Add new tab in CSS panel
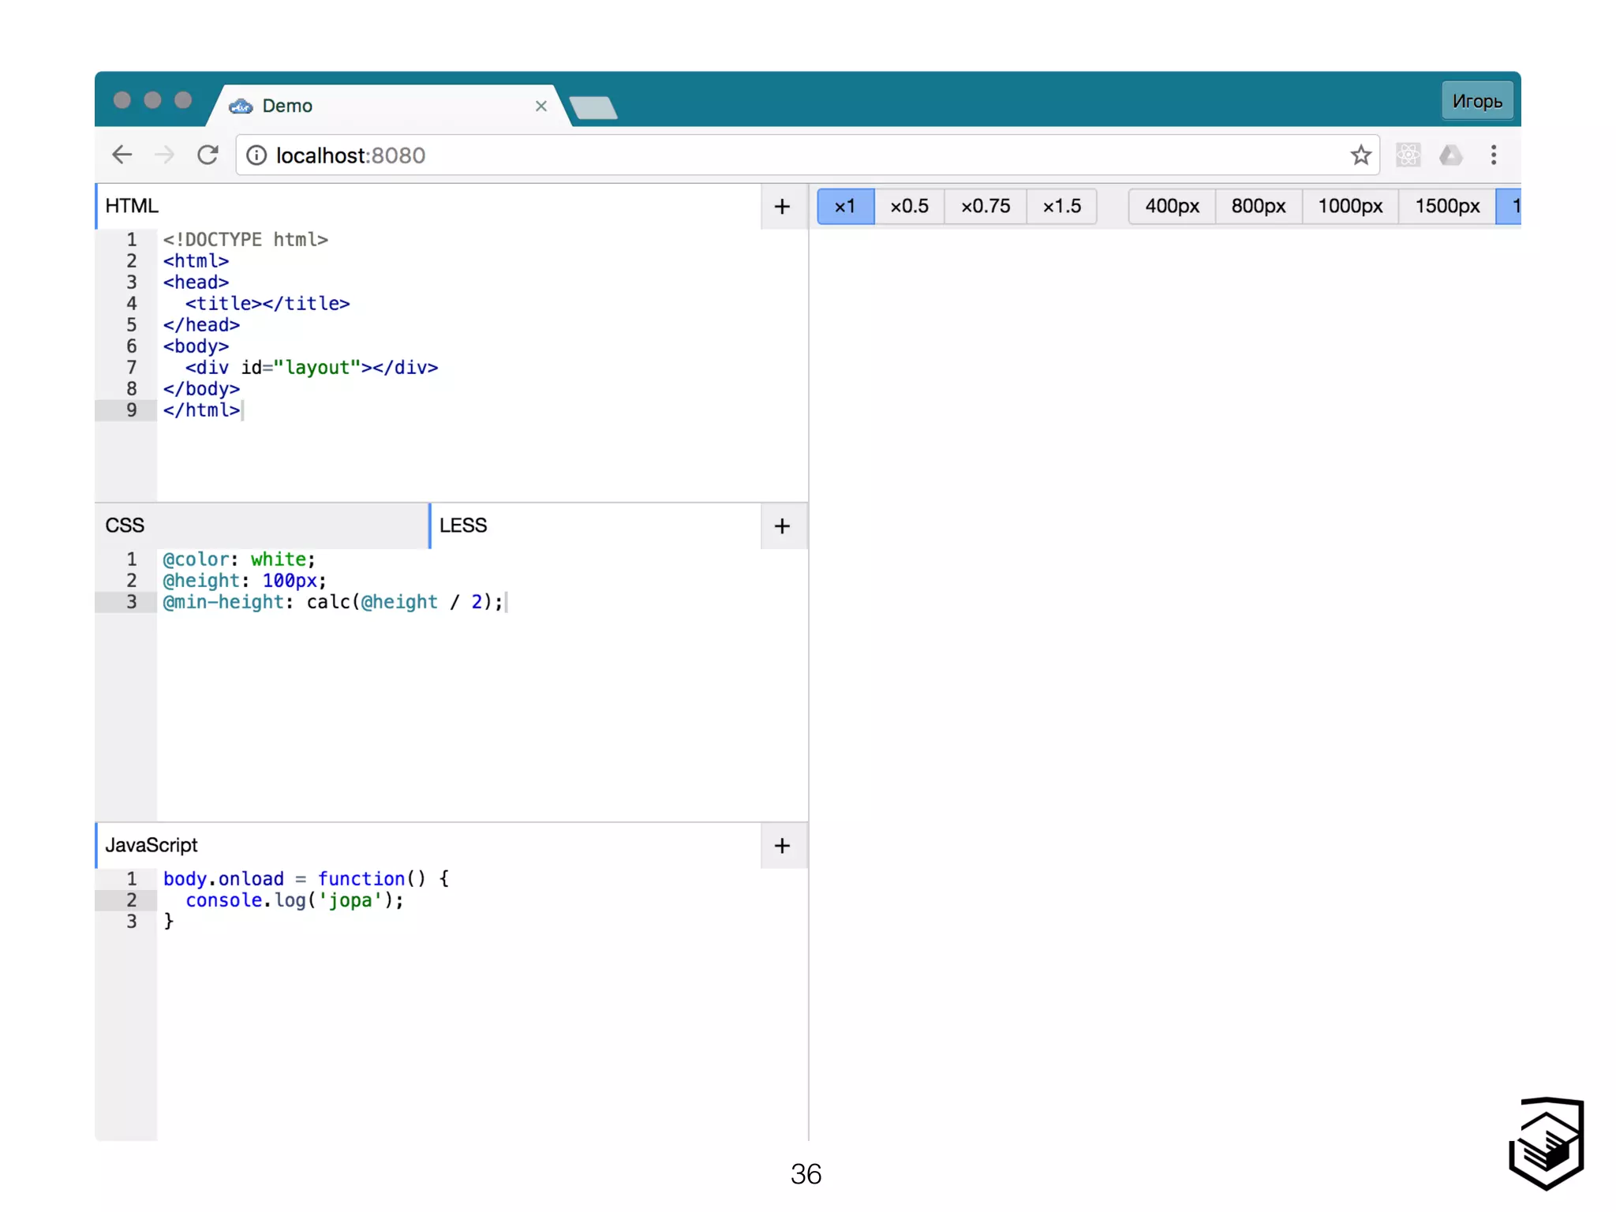Image resolution: width=1616 pixels, height=1212 pixels. [782, 526]
